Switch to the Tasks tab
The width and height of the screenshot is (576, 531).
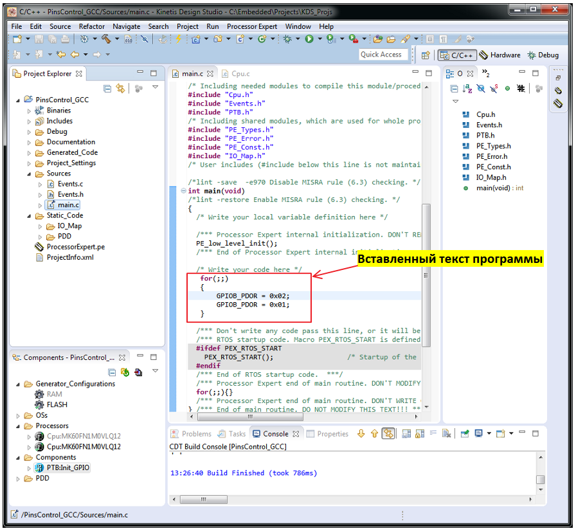pos(232,434)
